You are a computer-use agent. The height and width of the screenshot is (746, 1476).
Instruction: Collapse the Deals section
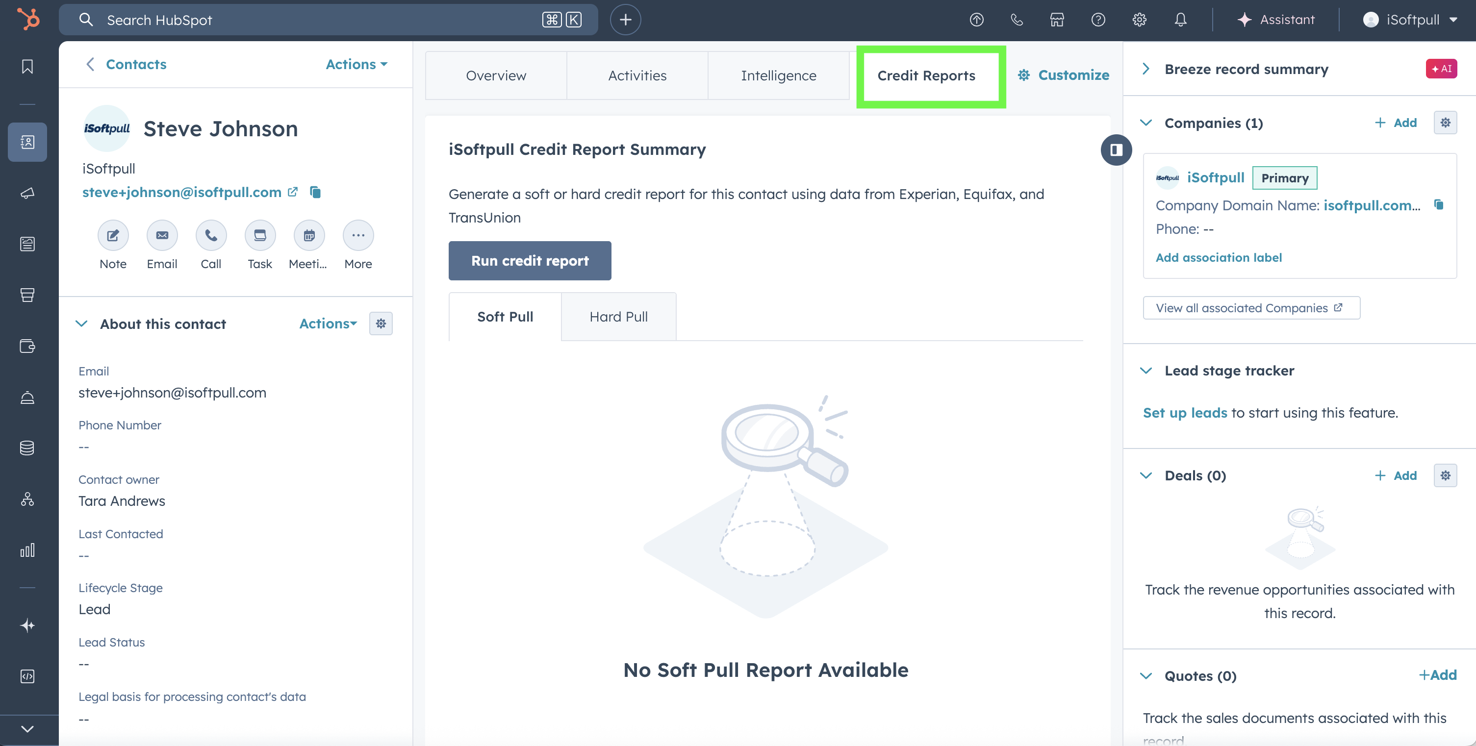[x=1146, y=476]
